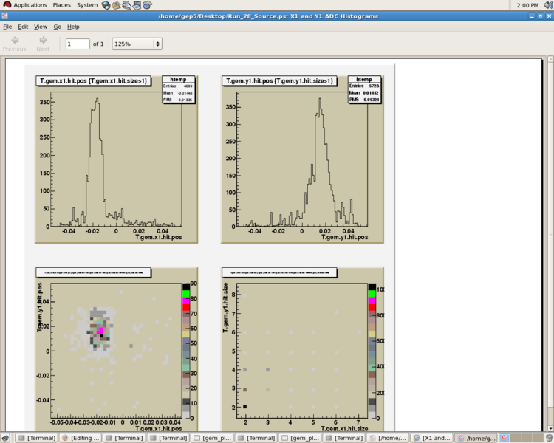Open the Places menu in top panel
Screen dimensions: 554x443
point(62,5)
